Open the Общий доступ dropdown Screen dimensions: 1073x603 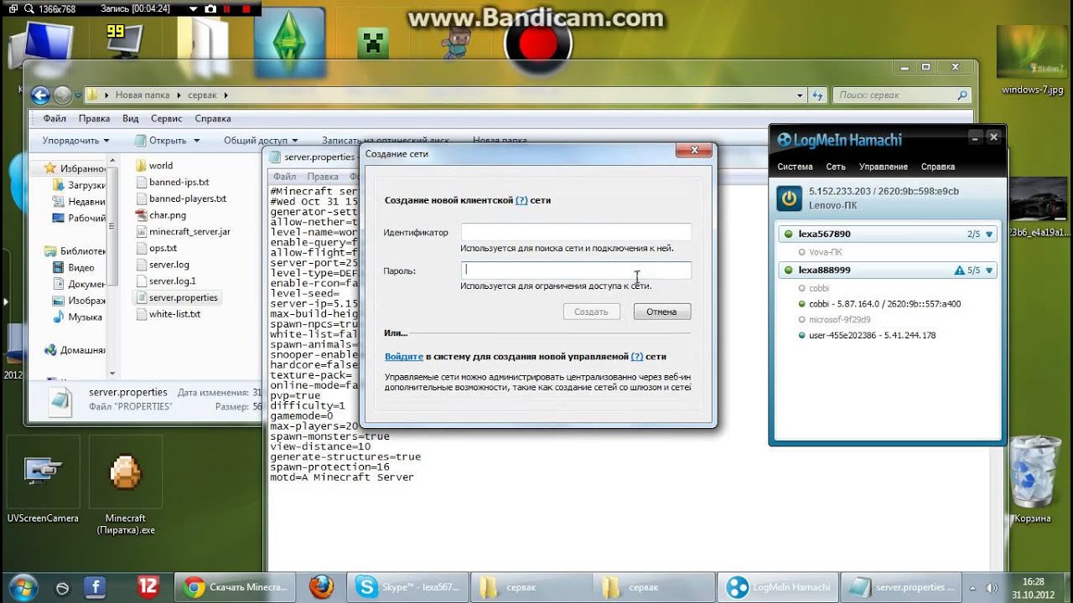tap(261, 141)
